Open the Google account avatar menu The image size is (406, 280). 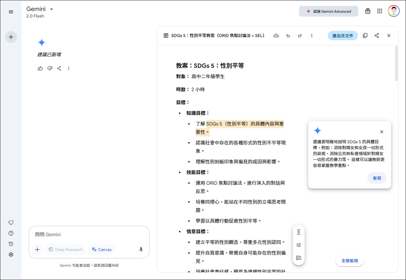[x=394, y=11]
